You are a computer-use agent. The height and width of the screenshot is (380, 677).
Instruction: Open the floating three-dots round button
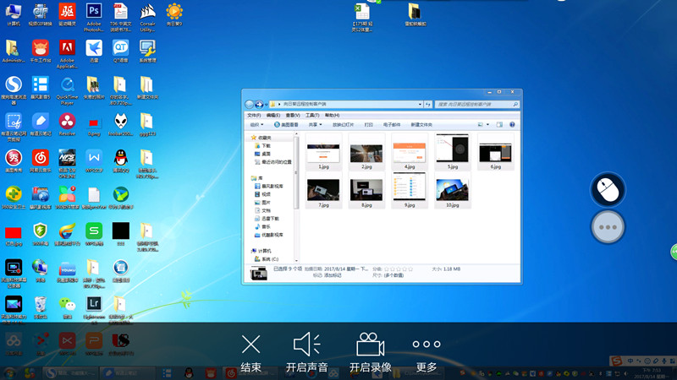coord(607,226)
